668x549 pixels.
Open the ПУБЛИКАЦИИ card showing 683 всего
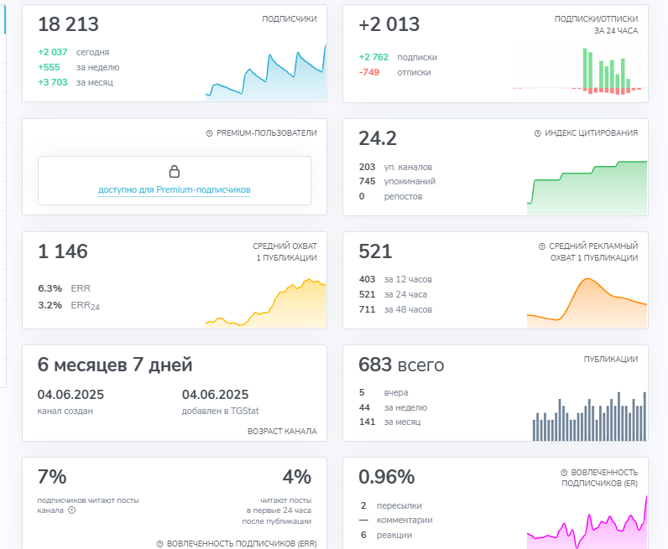click(495, 393)
